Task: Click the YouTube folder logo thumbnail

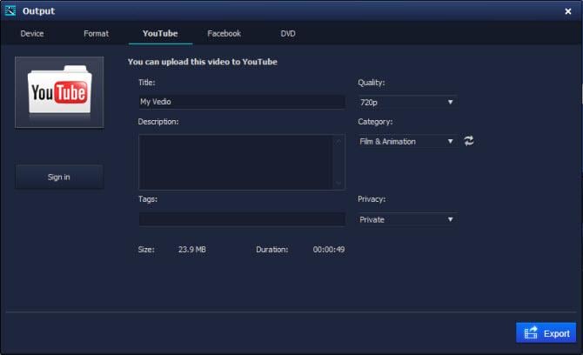Action: [59, 92]
